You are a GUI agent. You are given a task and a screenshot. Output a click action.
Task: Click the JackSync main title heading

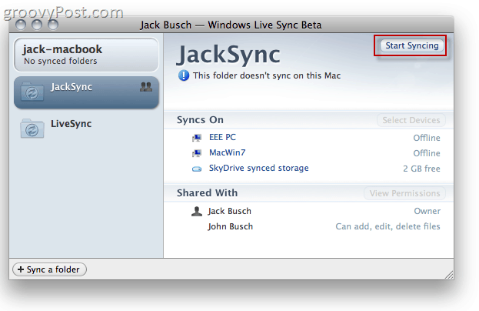tap(228, 55)
